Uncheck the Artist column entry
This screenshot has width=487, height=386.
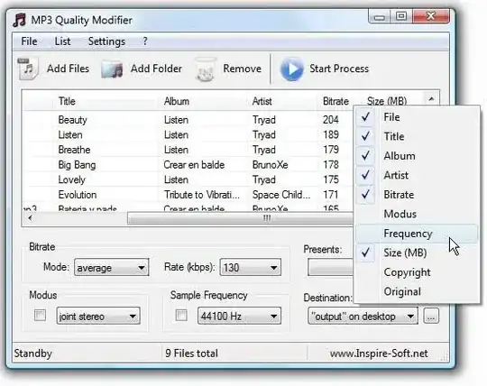417,175
